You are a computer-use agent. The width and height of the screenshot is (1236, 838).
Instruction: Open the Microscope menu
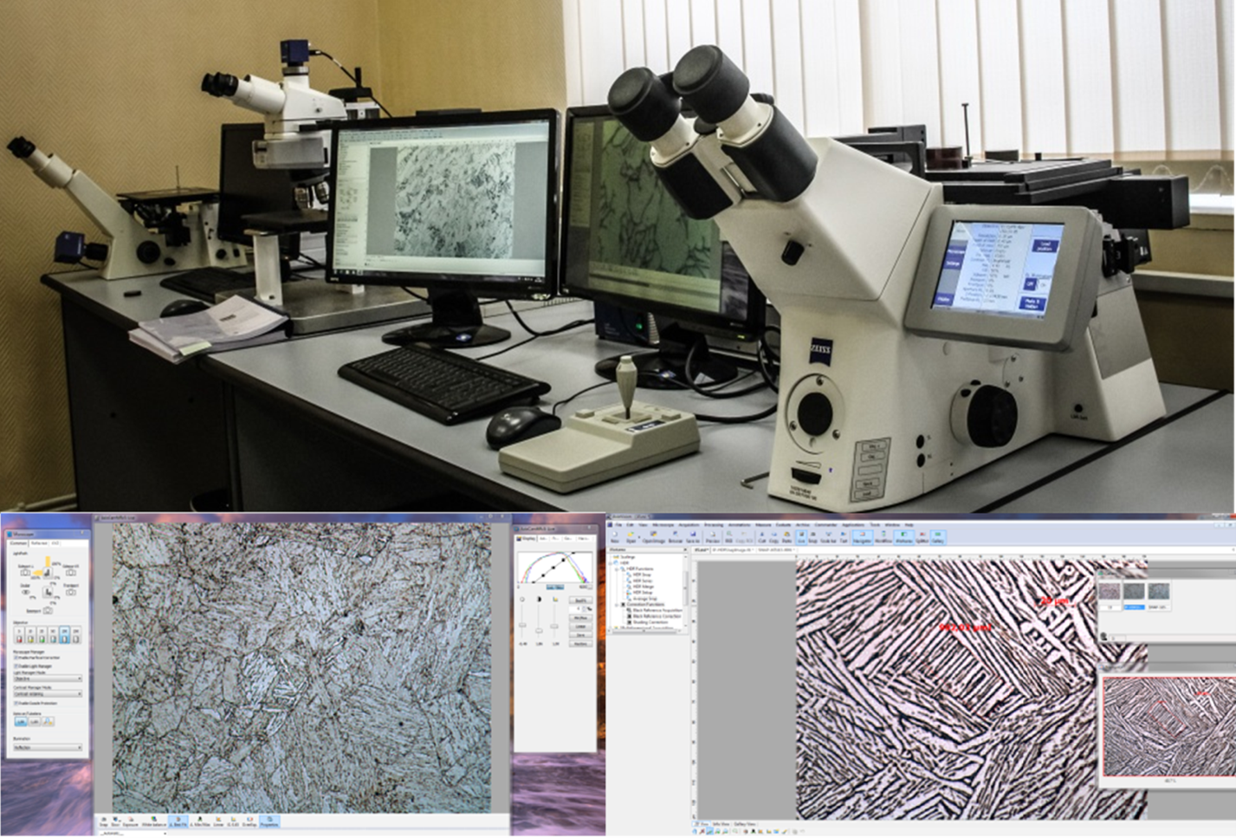click(x=663, y=525)
